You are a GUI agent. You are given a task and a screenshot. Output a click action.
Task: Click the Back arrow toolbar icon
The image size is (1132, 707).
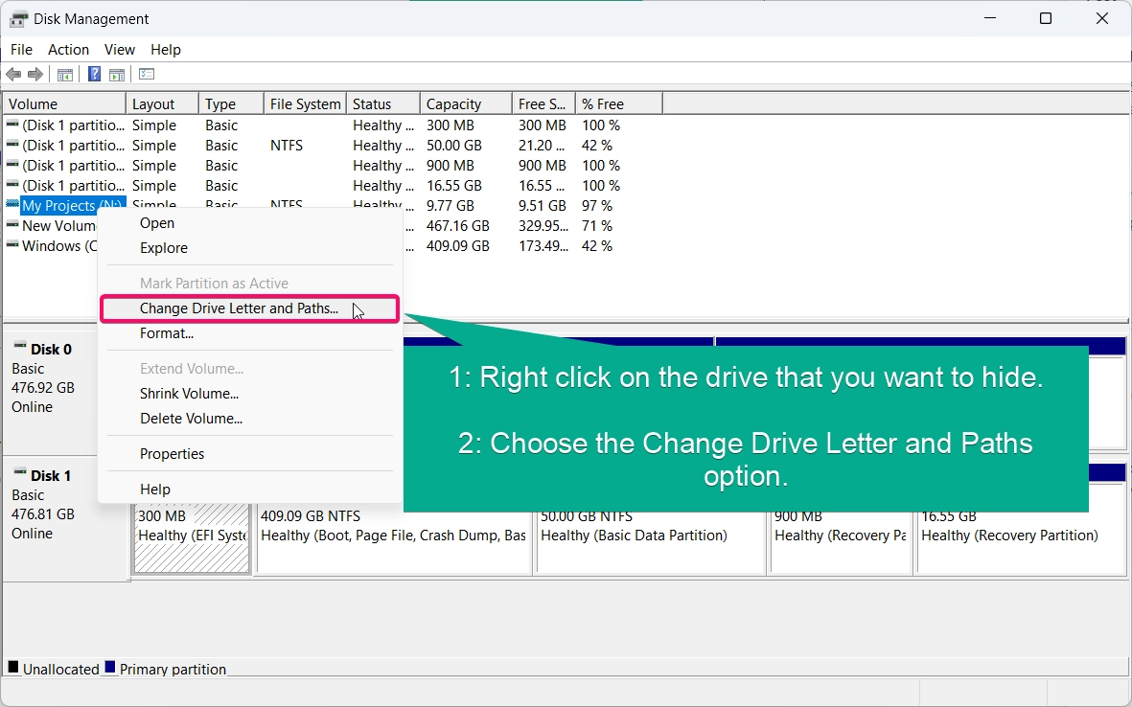click(x=13, y=75)
